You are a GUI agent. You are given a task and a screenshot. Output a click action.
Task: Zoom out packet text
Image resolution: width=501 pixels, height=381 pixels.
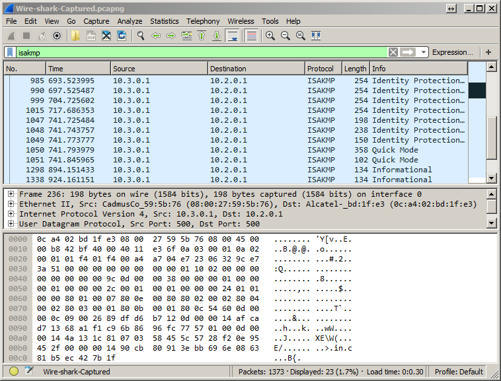[x=286, y=36]
